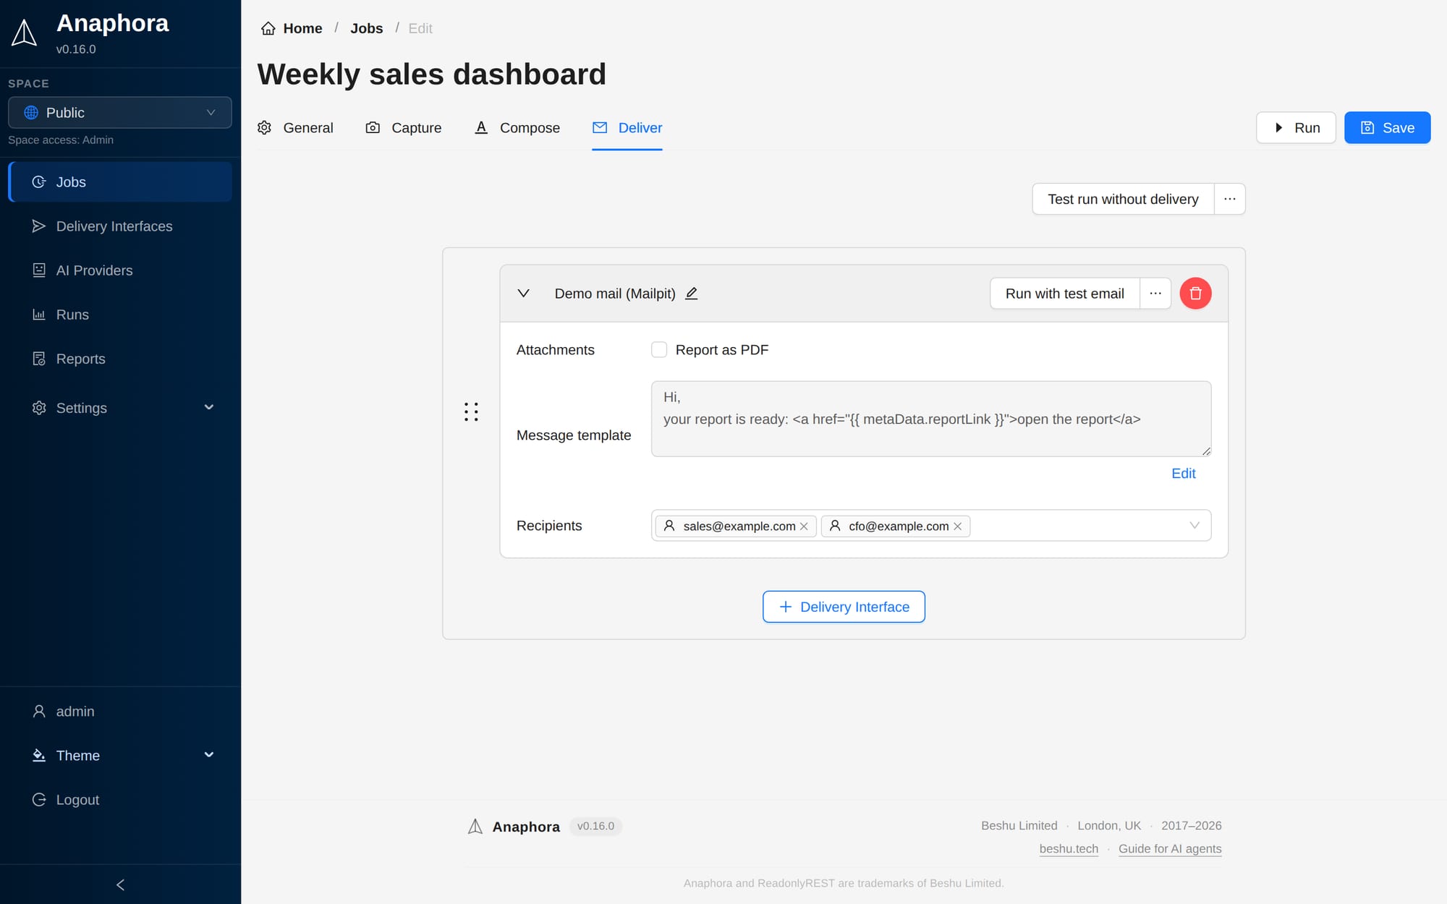Screen dimensions: 1447x904
Task: Remove sales@example.com recipient
Action: pyautogui.click(x=804, y=526)
